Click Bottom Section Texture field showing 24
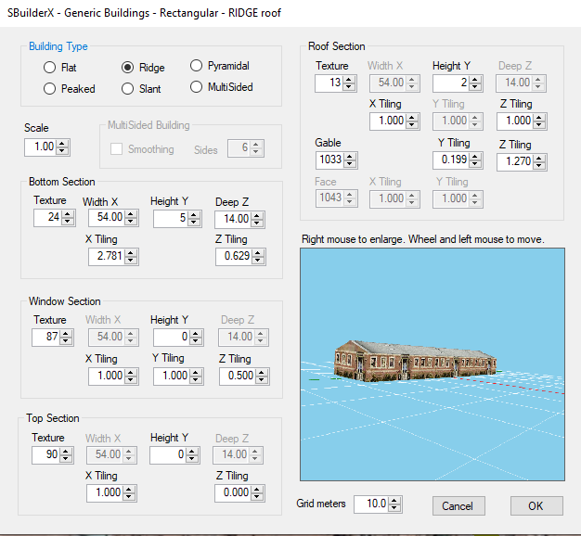Screen dimensions: 581x536 (x=47, y=218)
